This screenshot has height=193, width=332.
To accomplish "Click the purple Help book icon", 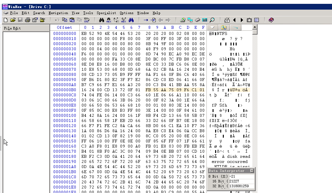I will click(271, 20).
